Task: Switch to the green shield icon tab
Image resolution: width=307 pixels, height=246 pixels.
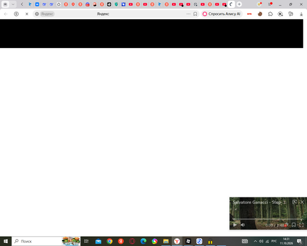Action: click(x=116, y=4)
